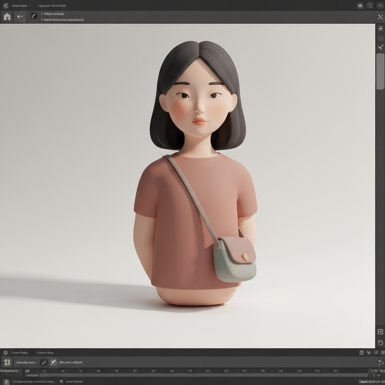Select the brush tool icon in the top toolbar
385x385 pixels.
[34, 16]
